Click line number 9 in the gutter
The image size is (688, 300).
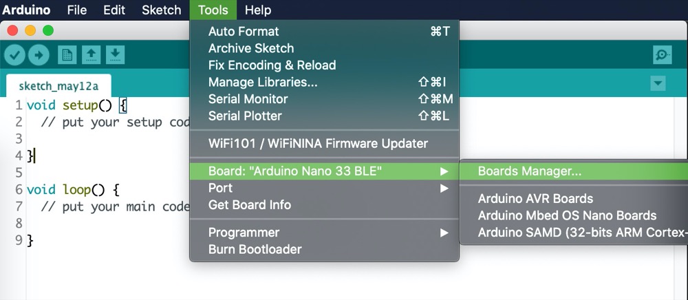pos(19,240)
